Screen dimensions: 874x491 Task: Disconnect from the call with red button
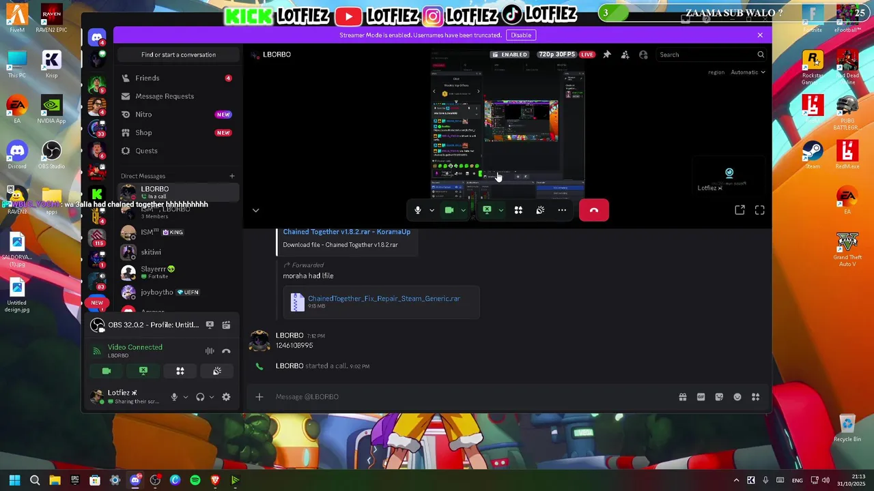(594, 210)
